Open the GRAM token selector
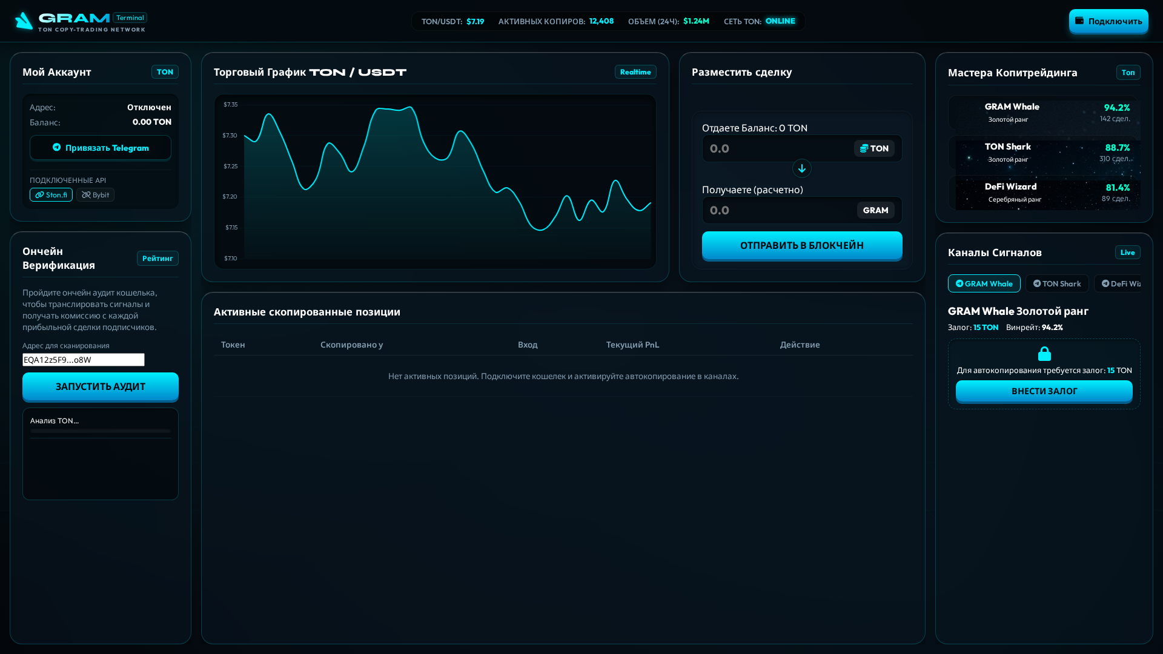Screen dimensions: 1163x654 point(875,210)
